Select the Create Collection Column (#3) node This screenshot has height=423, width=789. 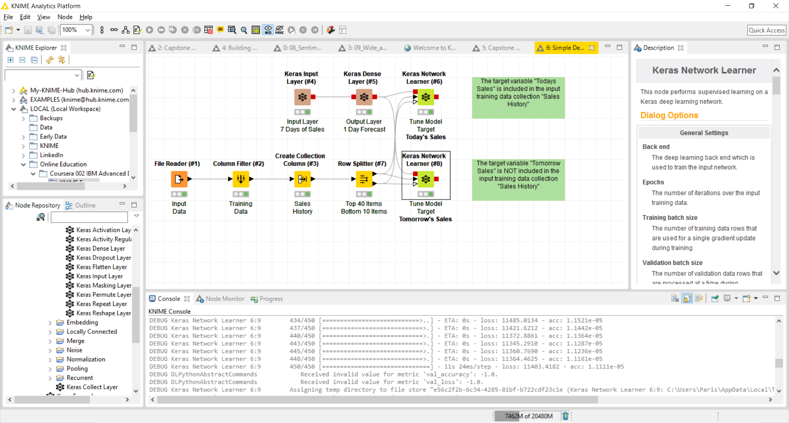click(302, 179)
